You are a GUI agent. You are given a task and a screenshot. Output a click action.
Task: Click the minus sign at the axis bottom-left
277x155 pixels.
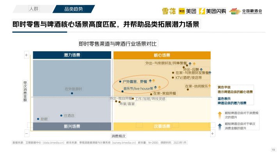pyautogui.click(x=27, y=133)
